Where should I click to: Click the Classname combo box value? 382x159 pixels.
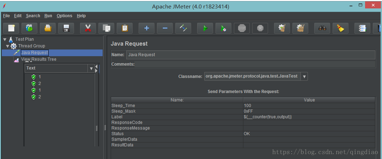253,77
